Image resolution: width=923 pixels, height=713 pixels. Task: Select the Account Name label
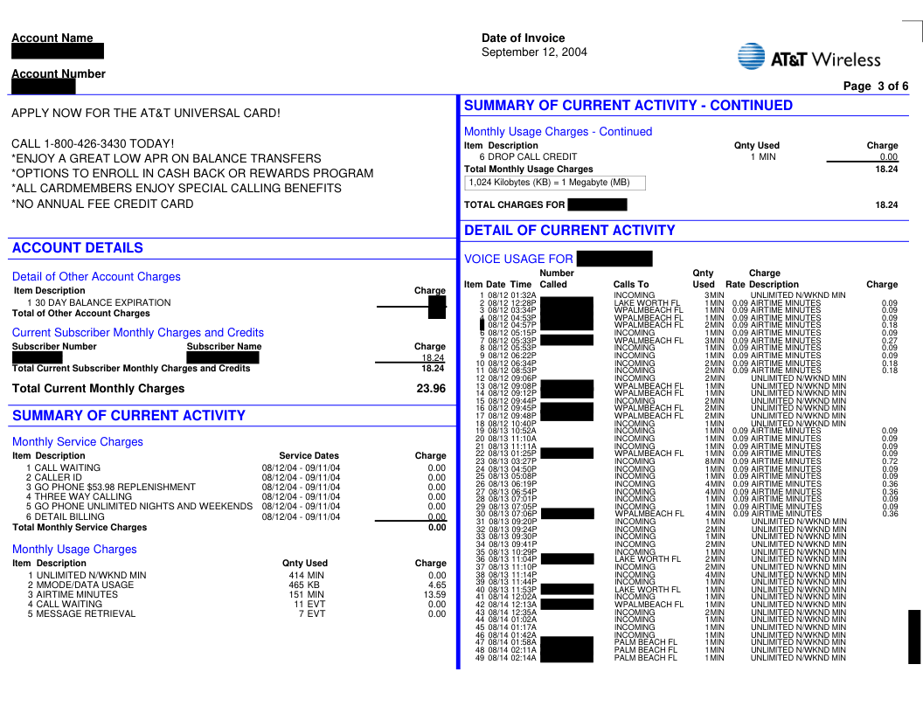tap(52, 38)
